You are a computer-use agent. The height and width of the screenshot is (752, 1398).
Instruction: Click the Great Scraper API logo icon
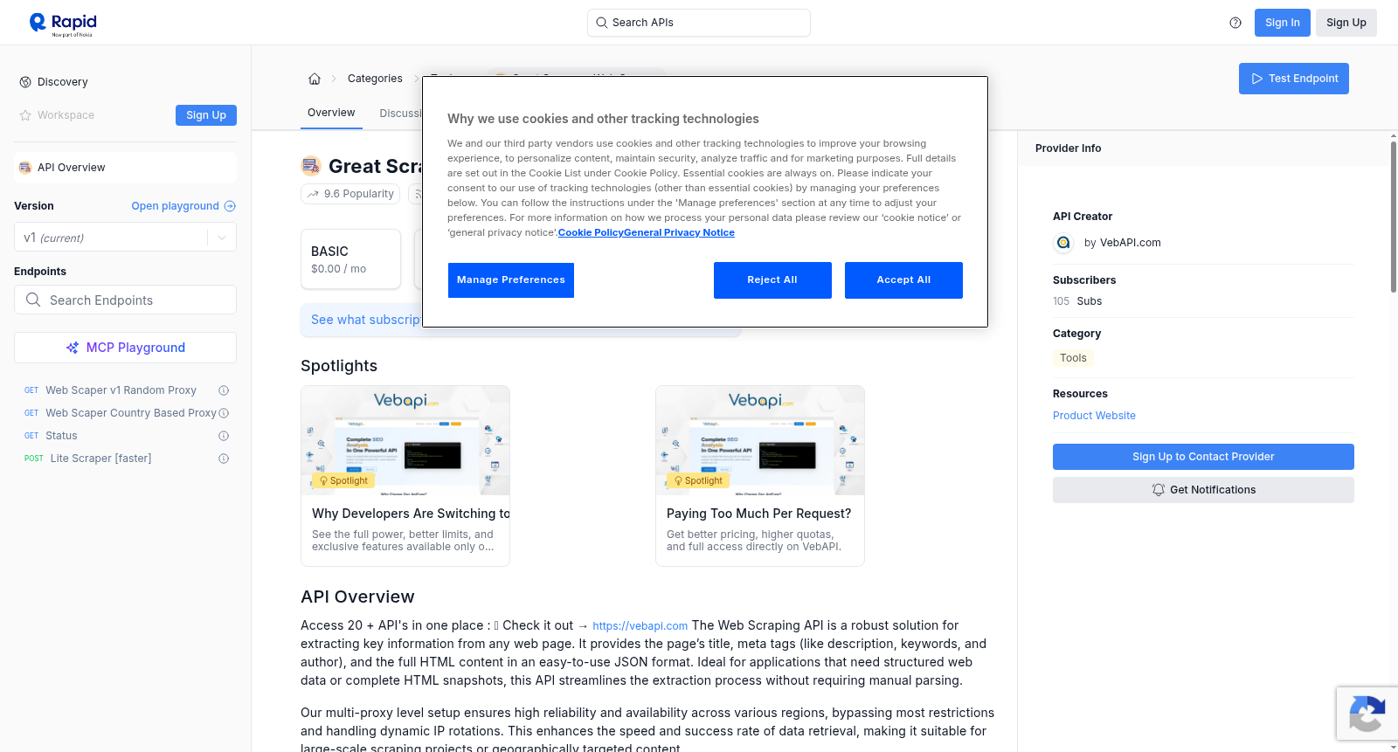click(311, 166)
